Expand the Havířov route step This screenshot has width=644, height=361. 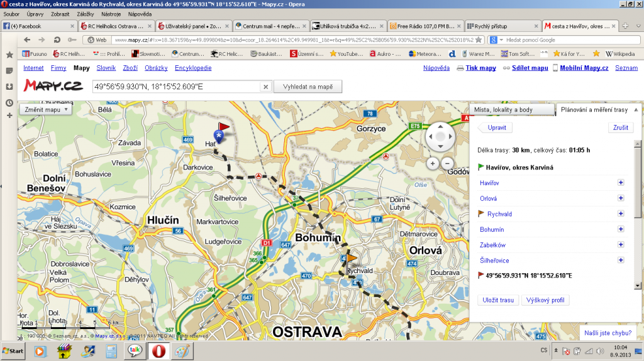pyautogui.click(x=621, y=183)
